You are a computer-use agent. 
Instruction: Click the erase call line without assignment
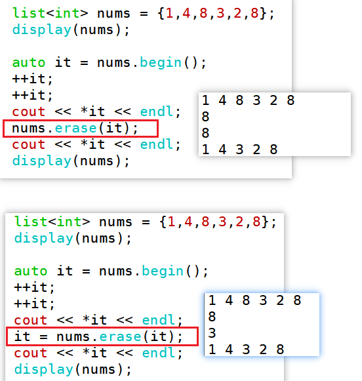click(75, 128)
